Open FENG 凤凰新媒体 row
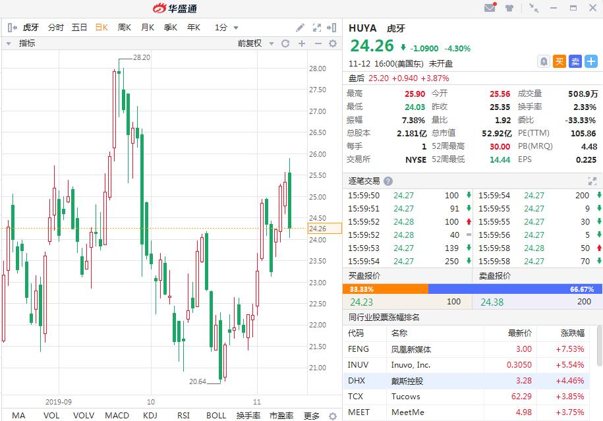The image size is (603, 421). [466, 349]
